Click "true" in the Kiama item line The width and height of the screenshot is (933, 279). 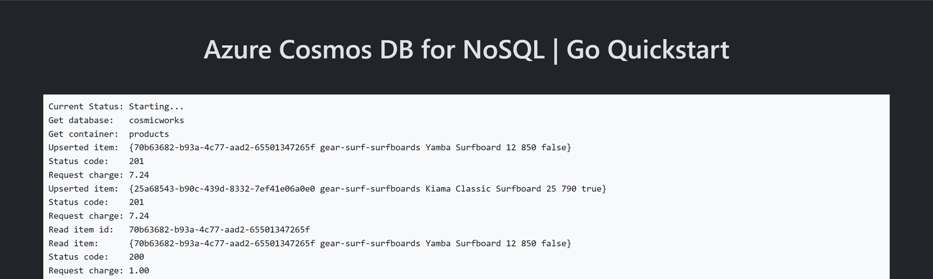[591, 189]
